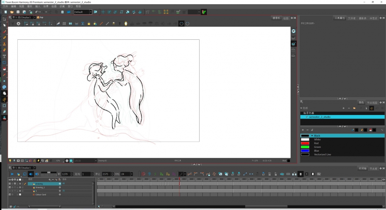Image resolution: width=386 pixels, height=210 pixels.
Task: Toggle visibility of layer 3
Action: pyautogui.click(x=10, y=191)
